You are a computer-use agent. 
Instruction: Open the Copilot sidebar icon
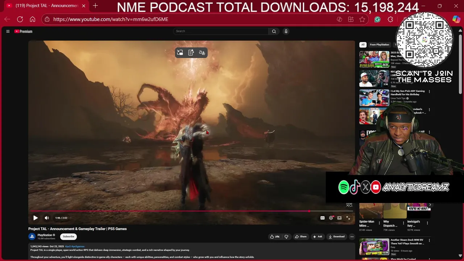[x=456, y=19]
